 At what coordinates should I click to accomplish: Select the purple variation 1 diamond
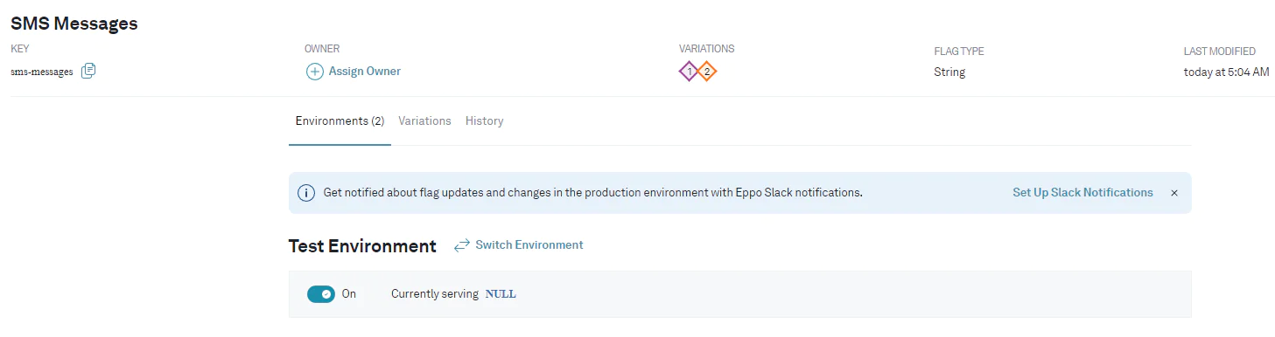pyautogui.click(x=690, y=72)
